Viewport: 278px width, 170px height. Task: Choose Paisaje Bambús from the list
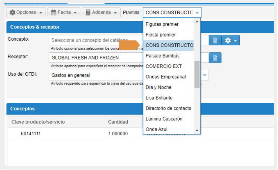[163, 56]
